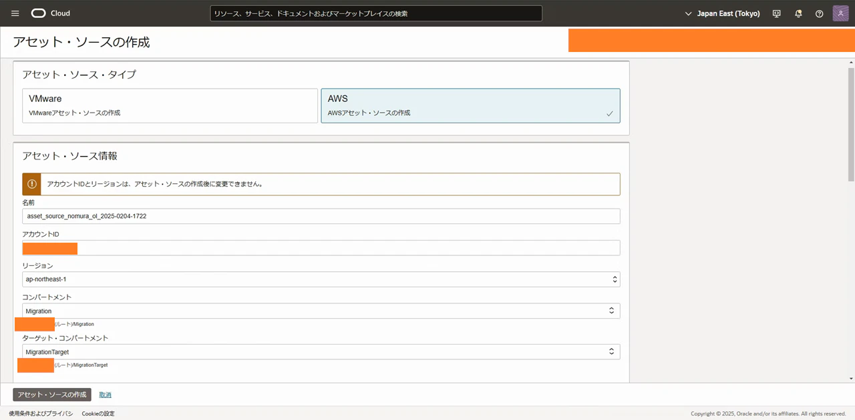Open the hamburger navigation menu
Image resolution: width=855 pixels, height=420 pixels.
15,13
